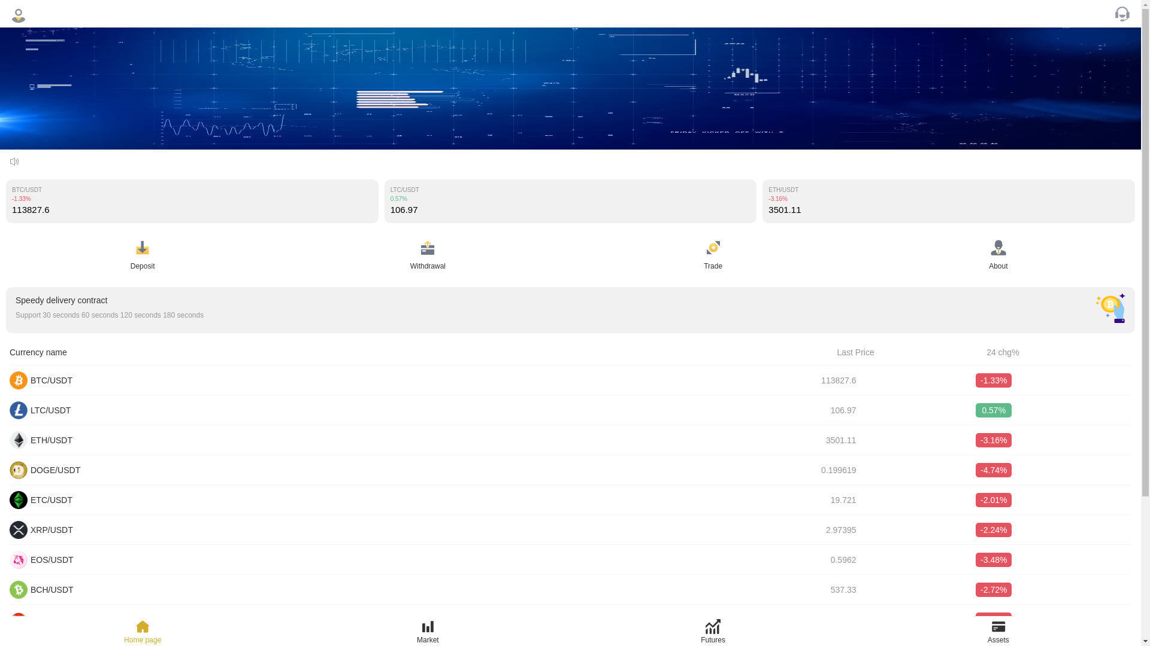Screen dimensions: 1150x646
Task: Click last price 0.199619
Action: (x=839, y=470)
